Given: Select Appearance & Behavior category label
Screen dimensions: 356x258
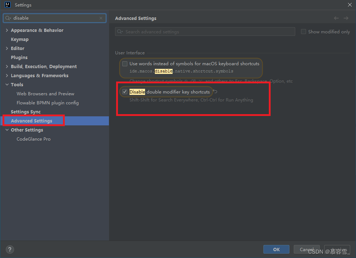Looking at the screenshot, I should tap(37, 30).
